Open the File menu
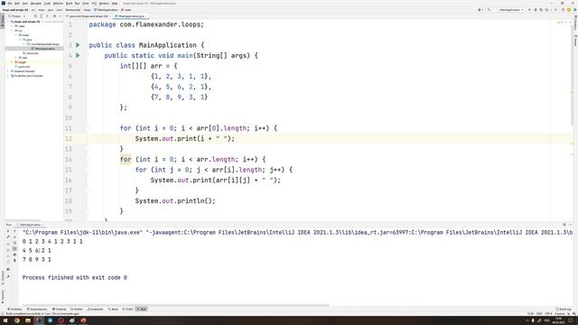This screenshot has width=578, height=325. 10,4
